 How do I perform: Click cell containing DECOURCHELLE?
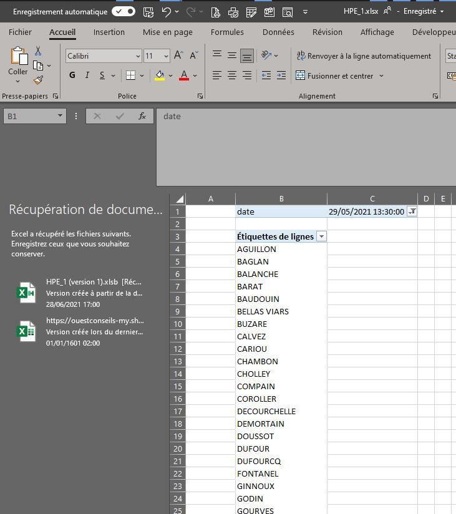coord(281,411)
